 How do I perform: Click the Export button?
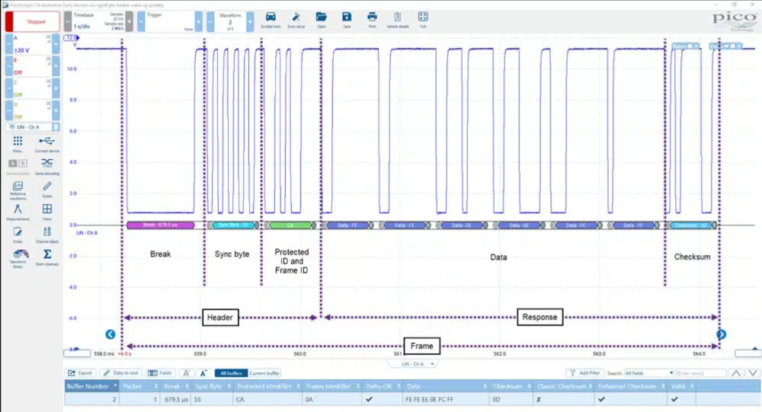[81, 373]
